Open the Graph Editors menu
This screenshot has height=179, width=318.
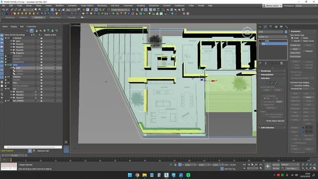coord(87,5)
